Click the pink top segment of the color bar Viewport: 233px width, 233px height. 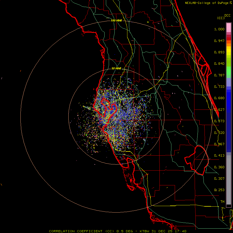coord(229,27)
